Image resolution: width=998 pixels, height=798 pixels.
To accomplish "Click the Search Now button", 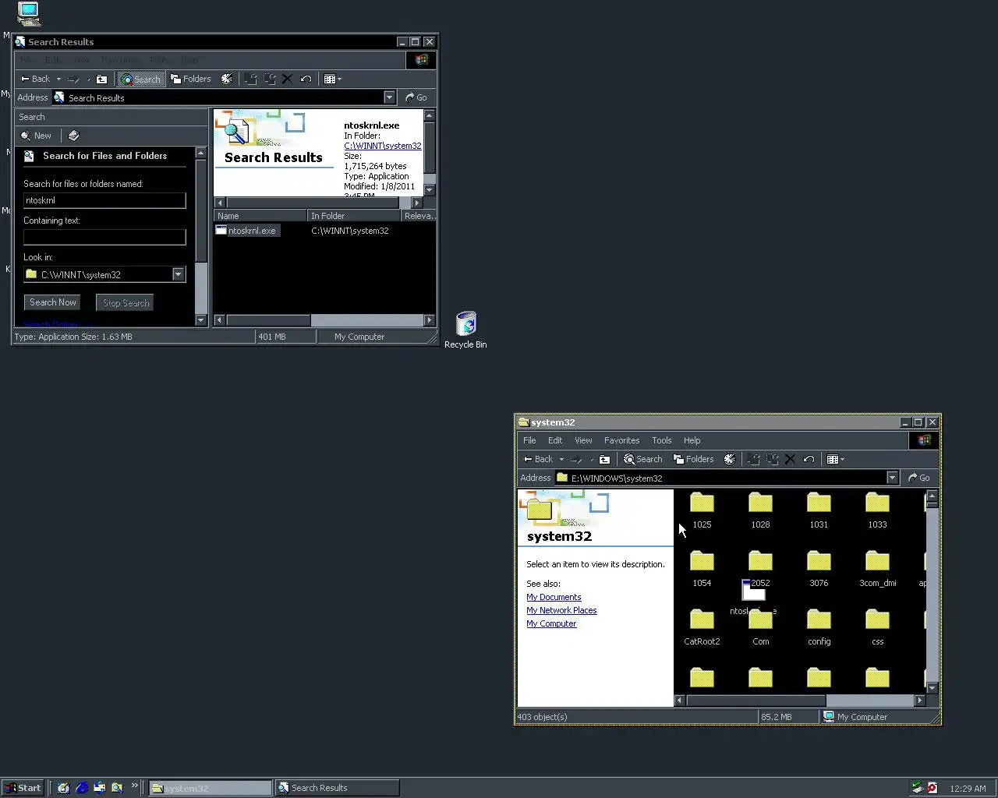I will (x=53, y=302).
